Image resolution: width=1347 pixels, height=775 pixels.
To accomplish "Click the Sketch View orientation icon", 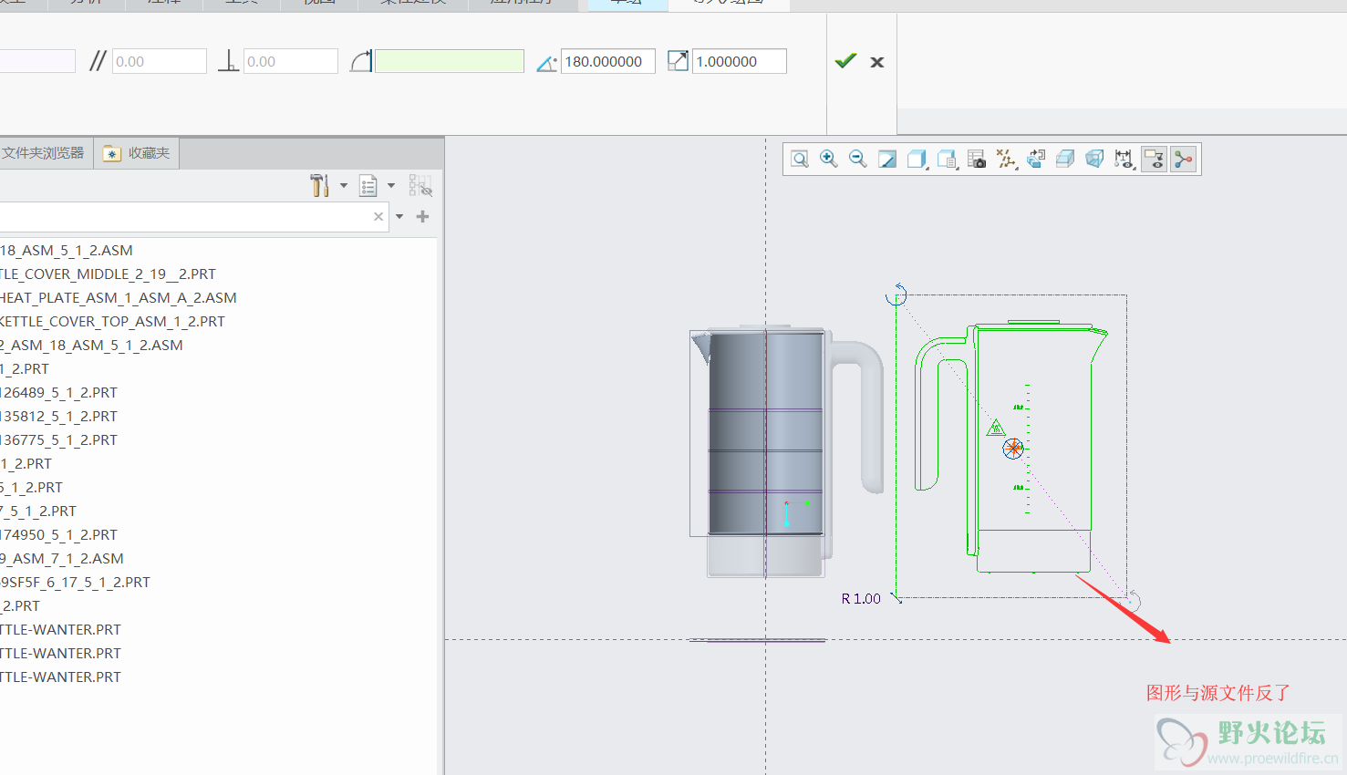I will click(x=1035, y=160).
